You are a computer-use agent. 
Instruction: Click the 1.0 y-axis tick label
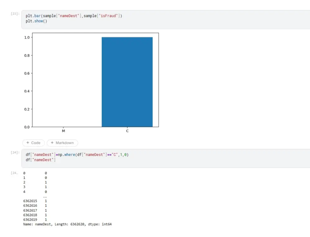[27, 37]
